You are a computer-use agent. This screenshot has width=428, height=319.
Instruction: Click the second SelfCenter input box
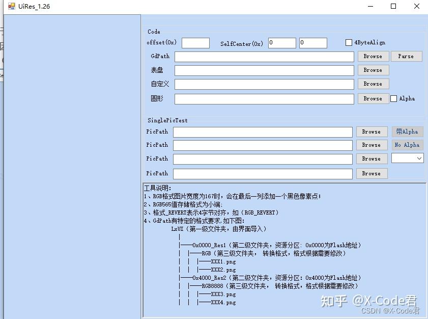[313, 43]
